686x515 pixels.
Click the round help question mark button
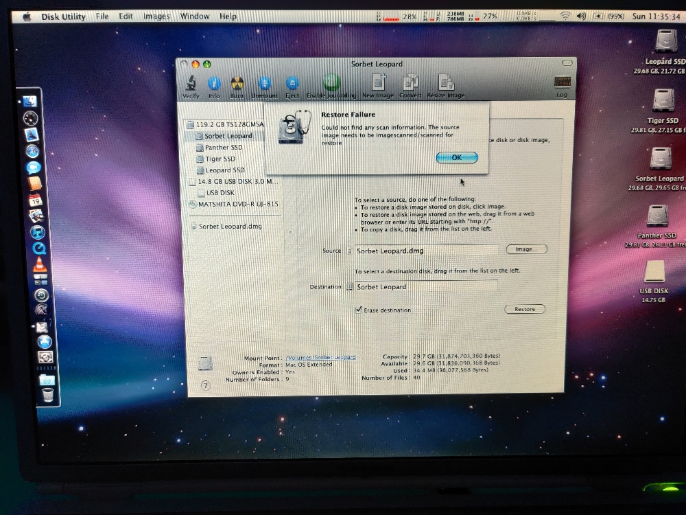[206, 385]
